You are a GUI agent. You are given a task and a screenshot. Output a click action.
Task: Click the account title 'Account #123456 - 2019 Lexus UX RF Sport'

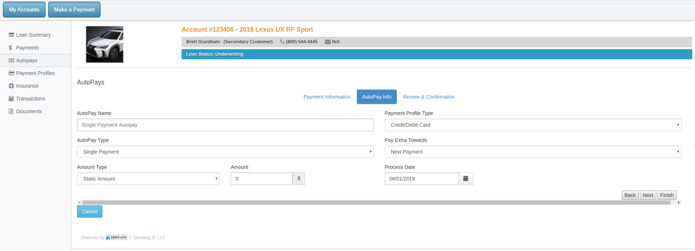point(247,29)
